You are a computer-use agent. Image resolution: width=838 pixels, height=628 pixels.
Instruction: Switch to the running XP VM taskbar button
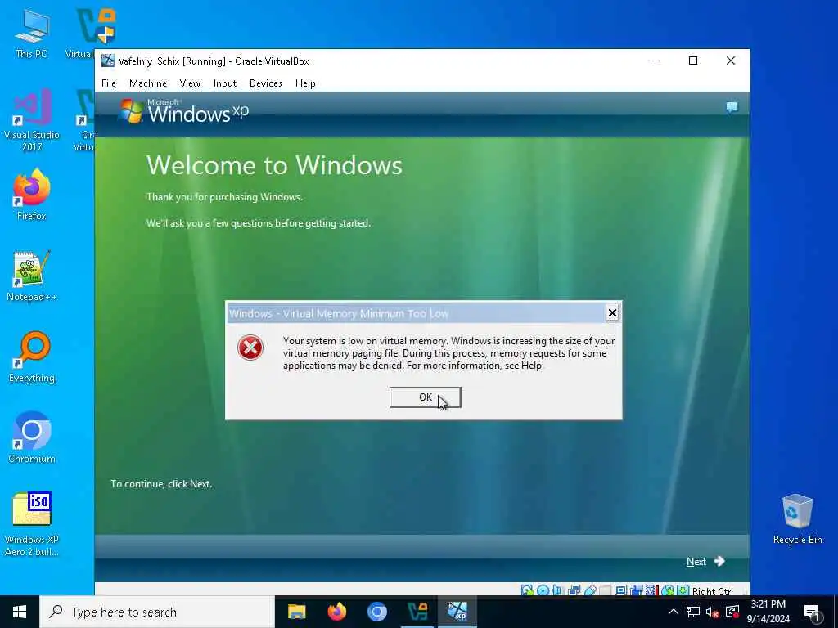click(x=457, y=612)
